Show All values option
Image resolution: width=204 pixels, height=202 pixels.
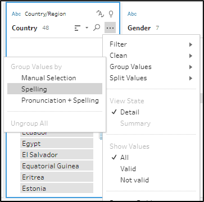click(151, 158)
